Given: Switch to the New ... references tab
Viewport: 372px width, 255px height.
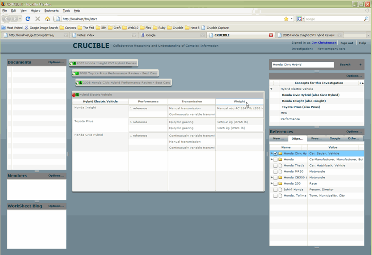Looking at the screenshot, I should click(279, 138).
